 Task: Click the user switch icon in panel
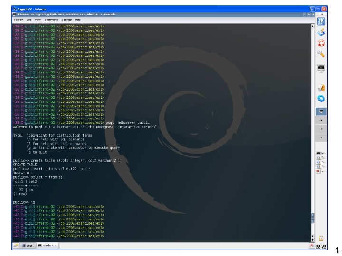(321, 88)
